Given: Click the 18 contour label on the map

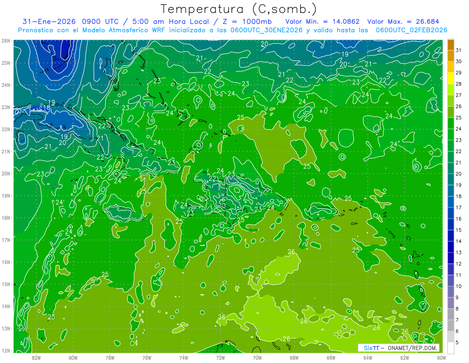Looking at the screenshot, I should coord(47,108).
